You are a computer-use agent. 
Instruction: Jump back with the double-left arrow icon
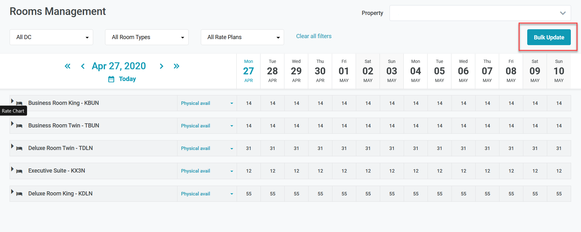coord(67,66)
